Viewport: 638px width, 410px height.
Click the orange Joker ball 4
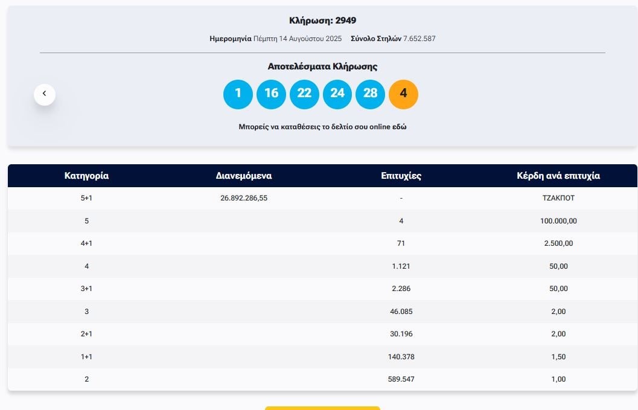coord(403,94)
